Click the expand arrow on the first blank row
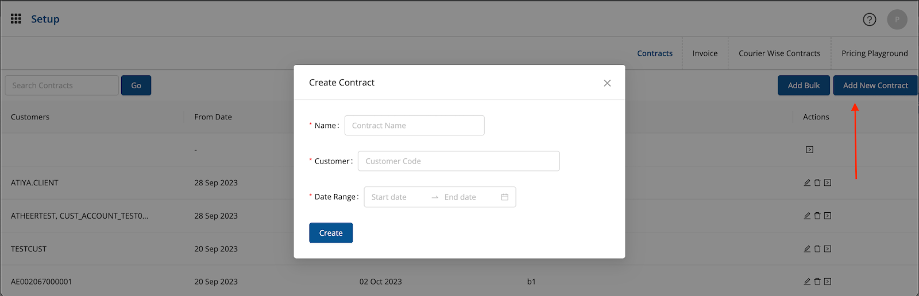 pos(809,150)
